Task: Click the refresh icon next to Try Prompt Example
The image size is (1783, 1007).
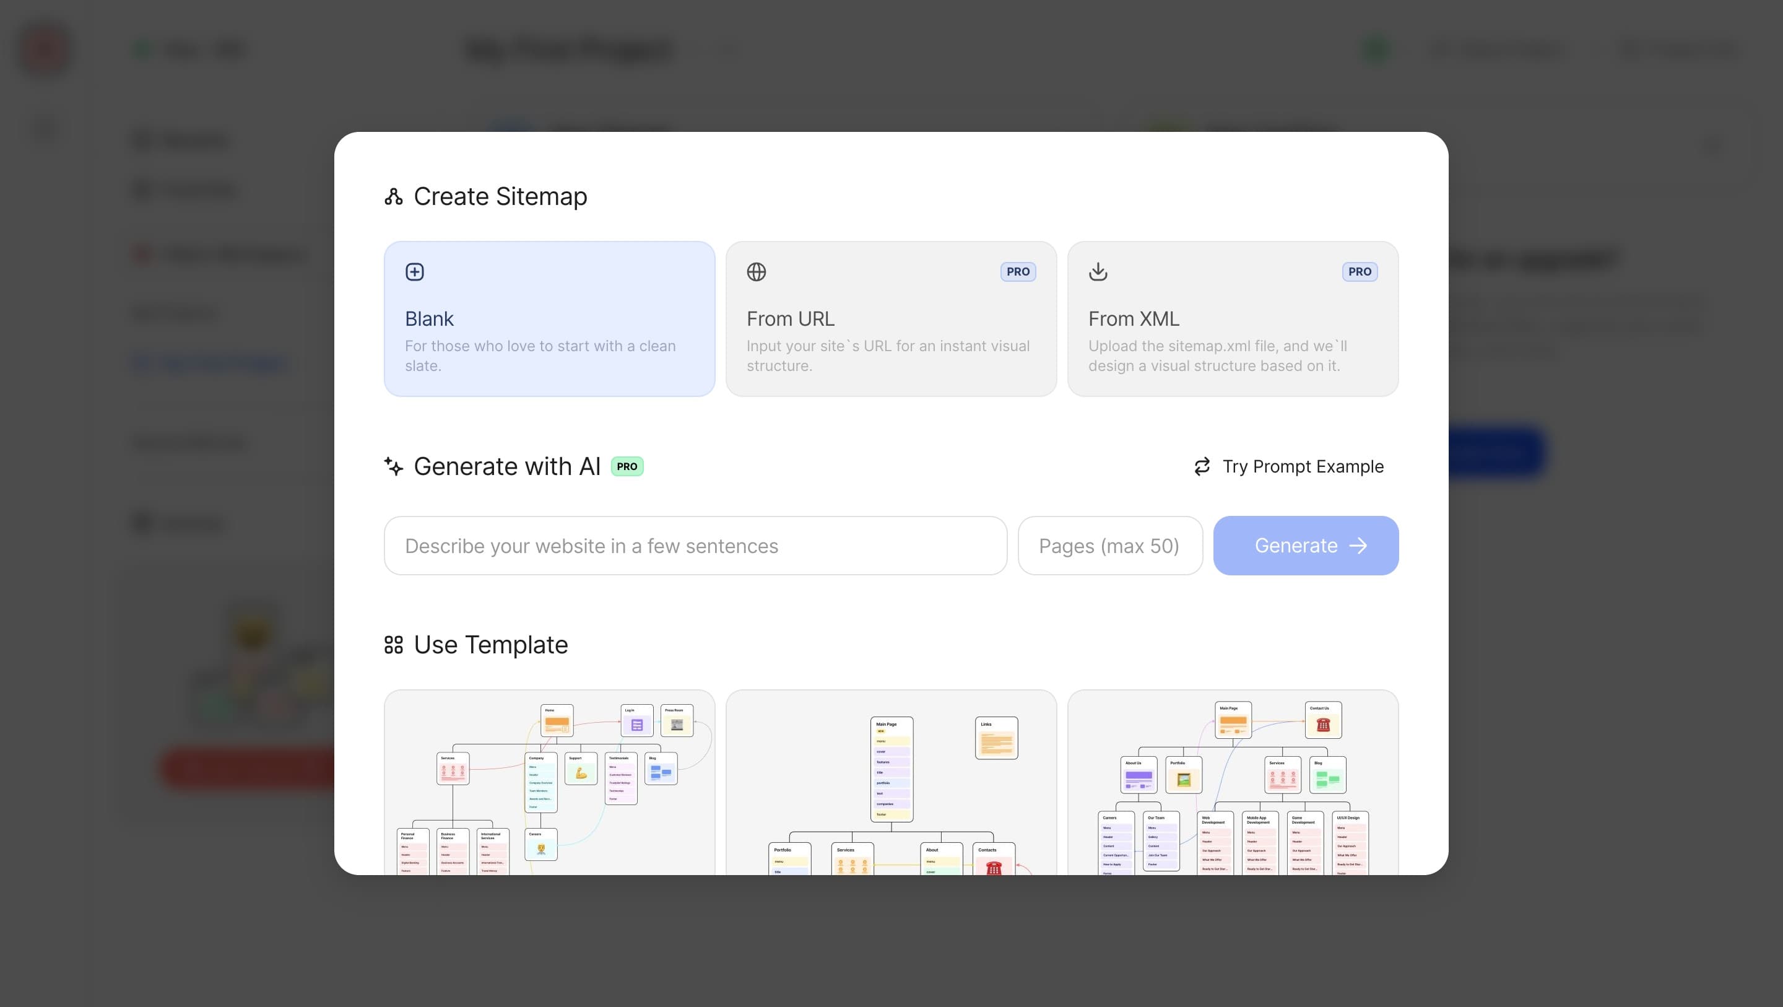Action: point(1202,466)
